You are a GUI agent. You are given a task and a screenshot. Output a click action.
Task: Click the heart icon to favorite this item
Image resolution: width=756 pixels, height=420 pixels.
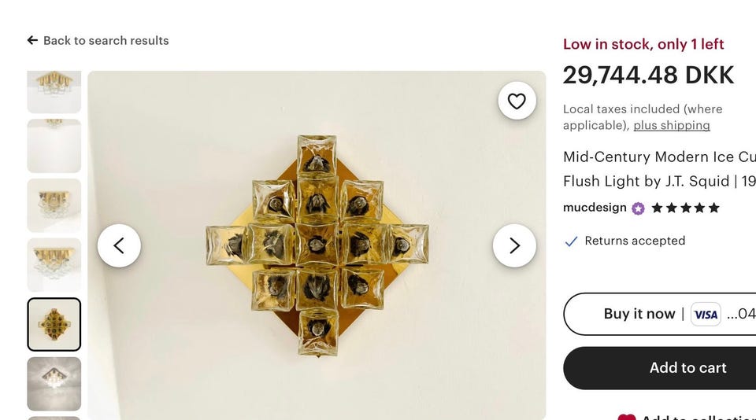tap(517, 101)
